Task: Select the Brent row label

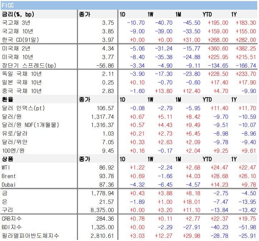Action: click(9, 176)
